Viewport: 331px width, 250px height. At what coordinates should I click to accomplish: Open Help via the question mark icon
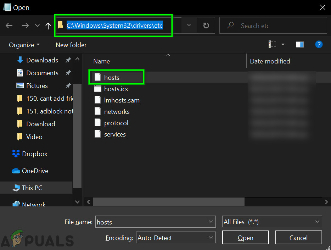click(x=319, y=44)
